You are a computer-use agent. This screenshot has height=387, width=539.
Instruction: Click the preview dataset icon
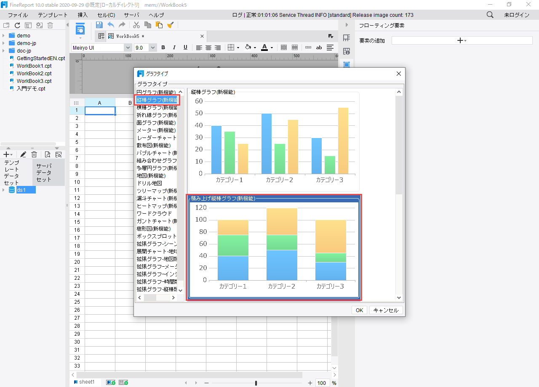[x=48, y=154]
